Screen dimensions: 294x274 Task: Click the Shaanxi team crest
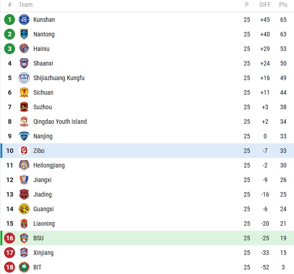click(24, 63)
